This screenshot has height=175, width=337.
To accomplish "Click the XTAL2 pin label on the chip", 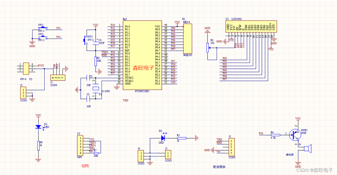I will (129, 77).
